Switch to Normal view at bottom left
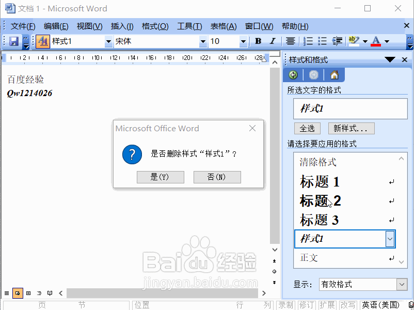The width and height of the screenshot is (414, 310). click(7, 293)
